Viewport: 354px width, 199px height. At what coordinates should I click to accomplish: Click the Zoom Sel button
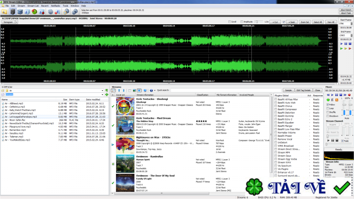(x=304, y=22)
